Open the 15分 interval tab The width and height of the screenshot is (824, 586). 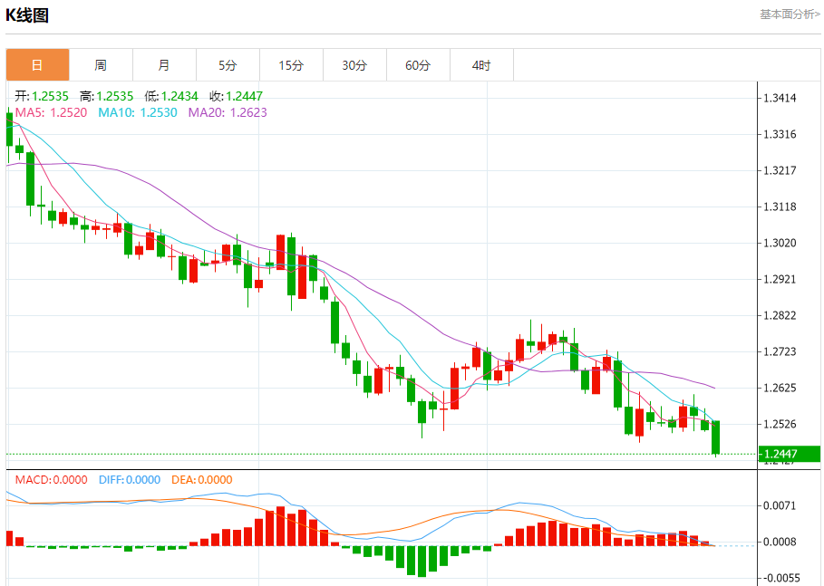click(x=291, y=65)
